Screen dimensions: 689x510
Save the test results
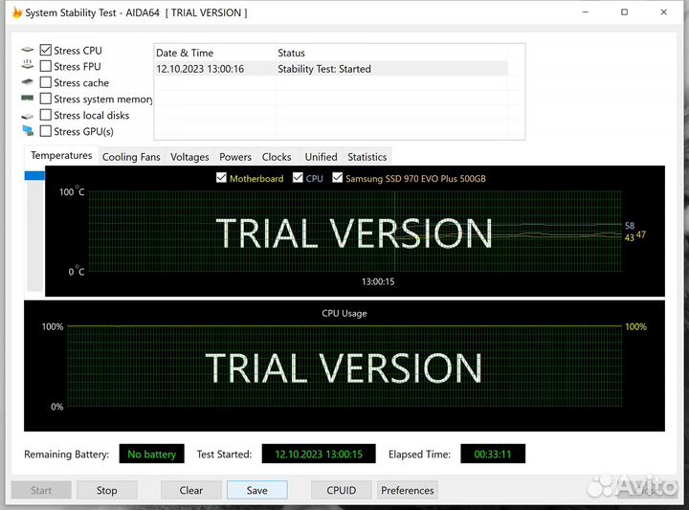click(x=257, y=490)
